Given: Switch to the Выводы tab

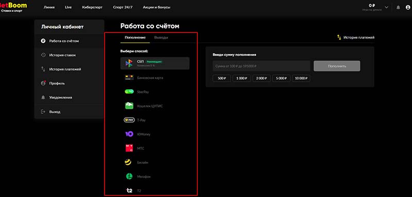Looking at the screenshot, I should pos(161,37).
